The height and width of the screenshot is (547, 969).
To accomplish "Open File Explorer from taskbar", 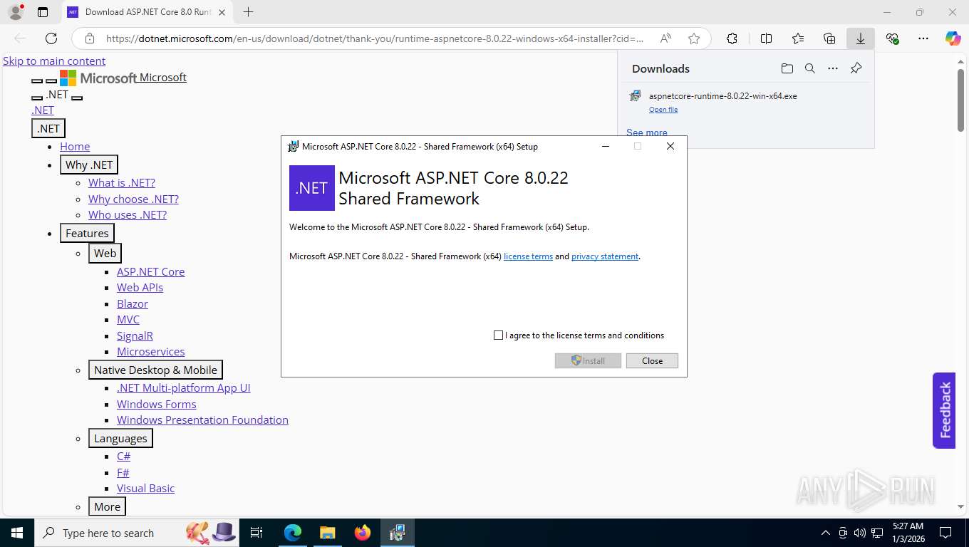I will 327,533.
